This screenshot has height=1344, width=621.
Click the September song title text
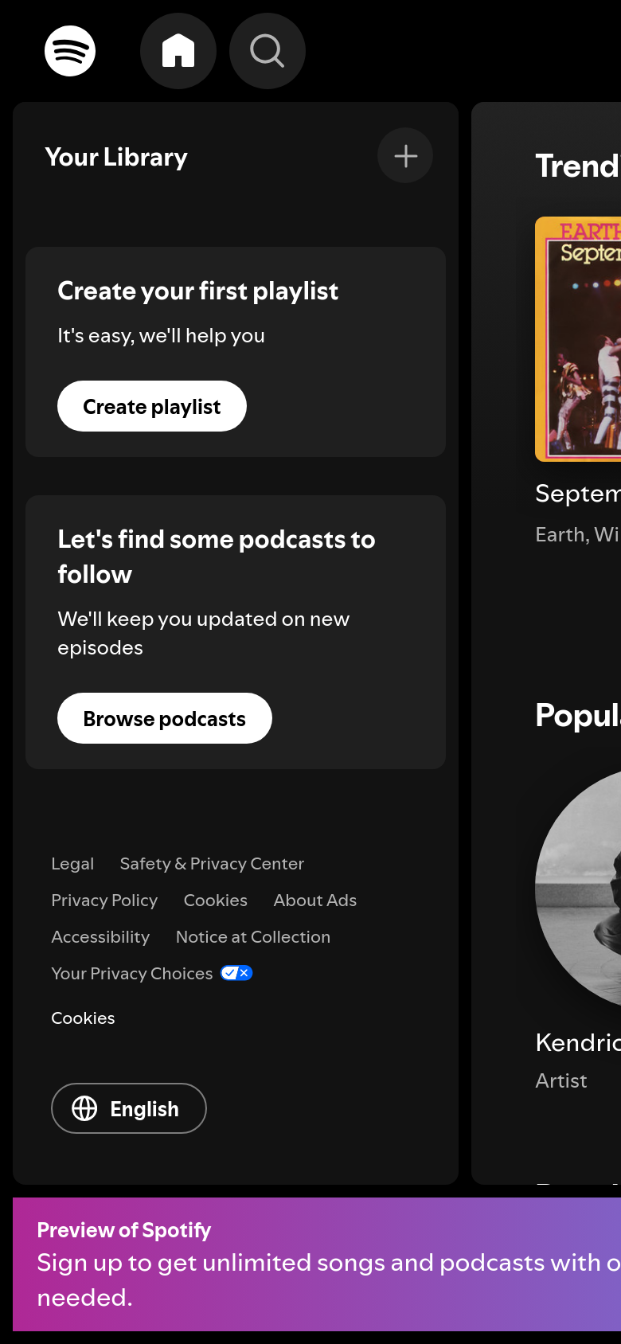tap(578, 494)
